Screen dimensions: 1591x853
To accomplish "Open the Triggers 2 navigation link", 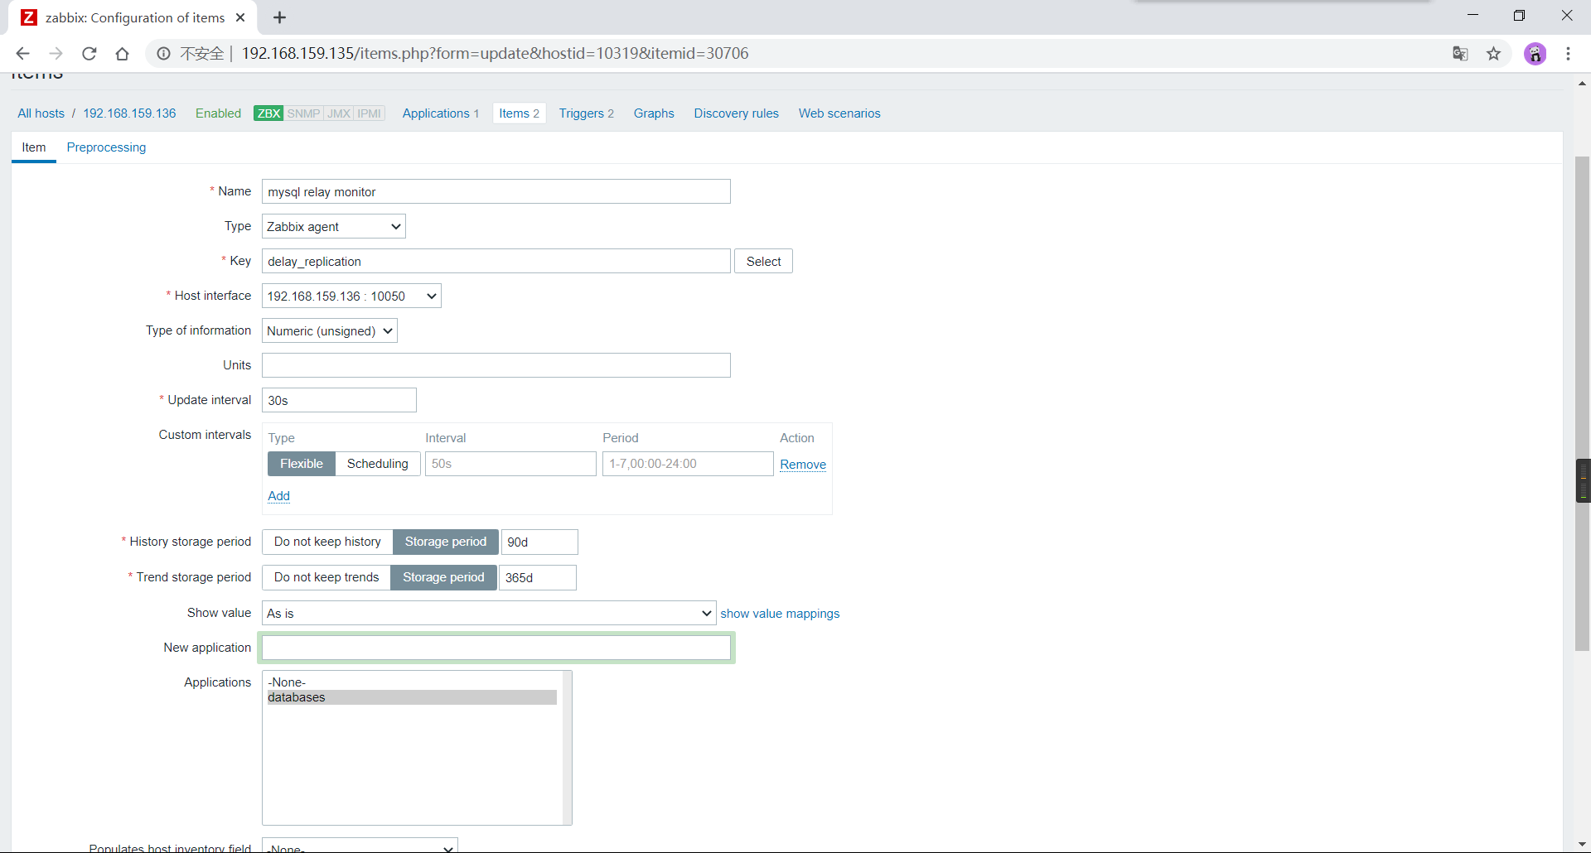I will (x=587, y=113).
